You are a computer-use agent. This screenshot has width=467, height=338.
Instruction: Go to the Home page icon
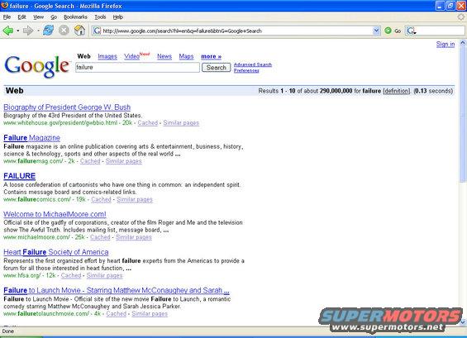[x=79, y=31]
